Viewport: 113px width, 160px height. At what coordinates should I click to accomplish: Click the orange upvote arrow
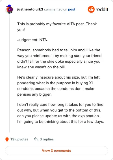pyautogui.click(x=7, y=139)
